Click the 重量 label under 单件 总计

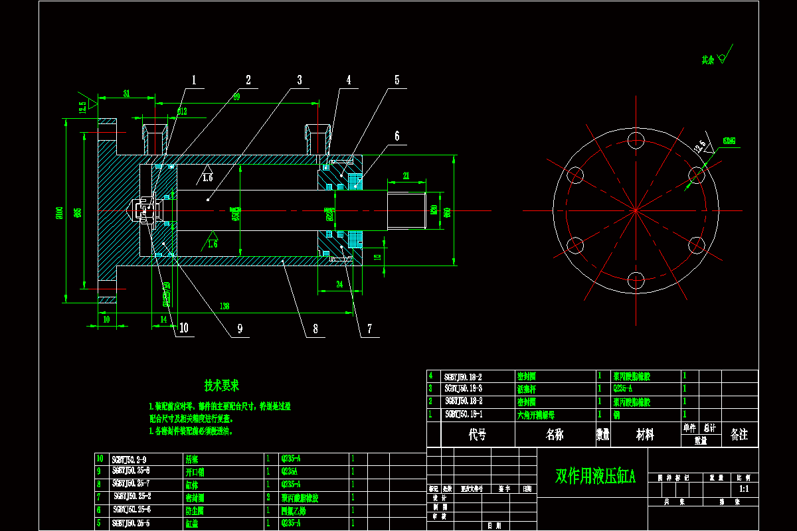[701, 440]
